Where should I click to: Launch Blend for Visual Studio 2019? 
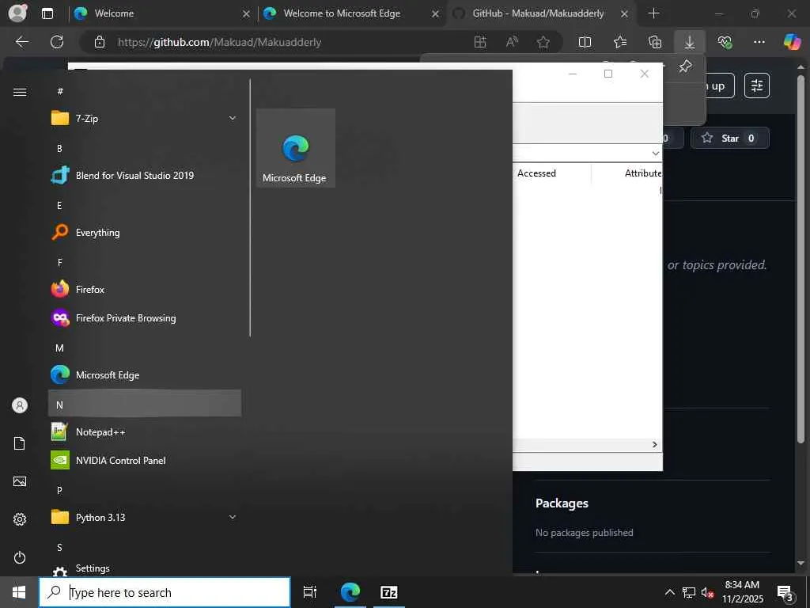tap(145, 175)
